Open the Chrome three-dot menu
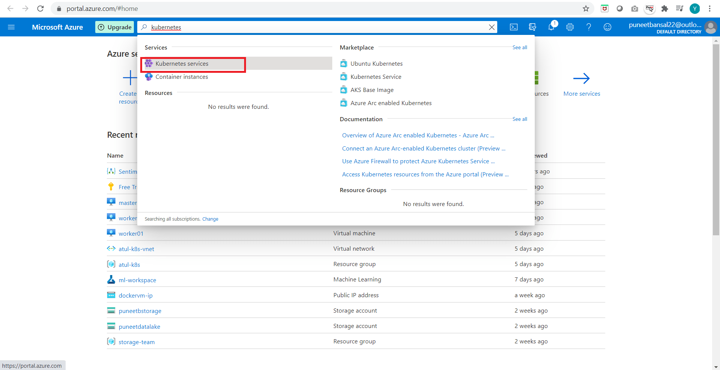Image resolution: width=720 pixels, height=370 pixels. [709, 9]
